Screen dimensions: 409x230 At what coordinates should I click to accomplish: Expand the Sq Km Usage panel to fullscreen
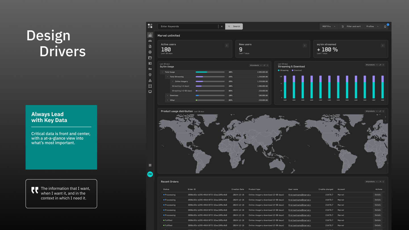pos(264,65)
